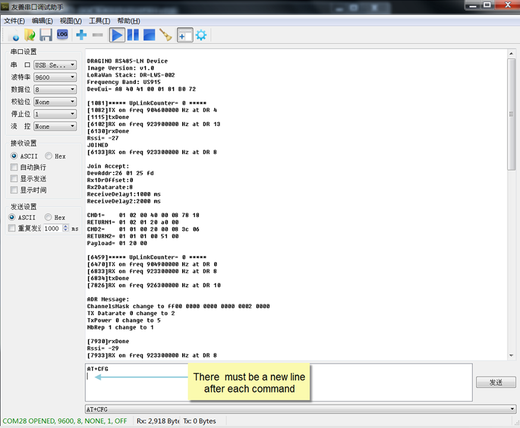This screenshot has height=428, width=520.
Task: Click the 'Payload= 01 20 00' log line
Action: 117,243
